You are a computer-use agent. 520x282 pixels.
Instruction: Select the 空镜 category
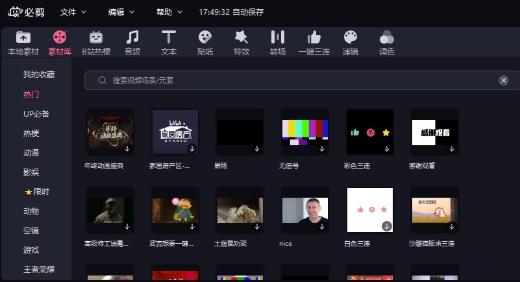click(31, 231)
